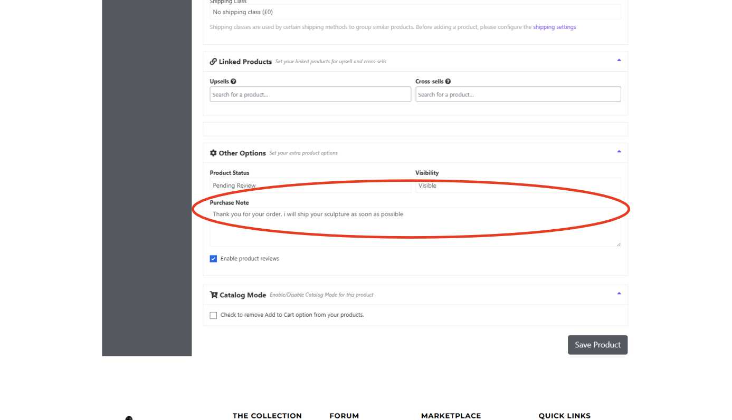Image resolution: width=732 pixels, height=420 pixels.
Task: Click the Upsells help question-mark icon
Action: point(233,82)
